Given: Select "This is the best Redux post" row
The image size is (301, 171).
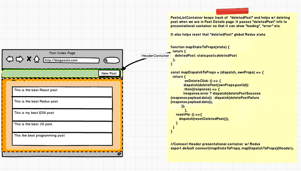Looking at the screenshot, I should (x=62, y=103).
